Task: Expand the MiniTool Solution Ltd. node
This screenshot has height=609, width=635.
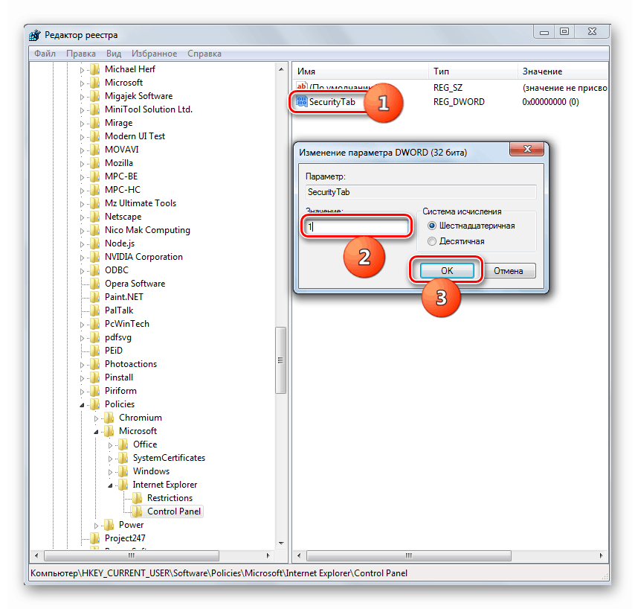Action: (83, 110)
